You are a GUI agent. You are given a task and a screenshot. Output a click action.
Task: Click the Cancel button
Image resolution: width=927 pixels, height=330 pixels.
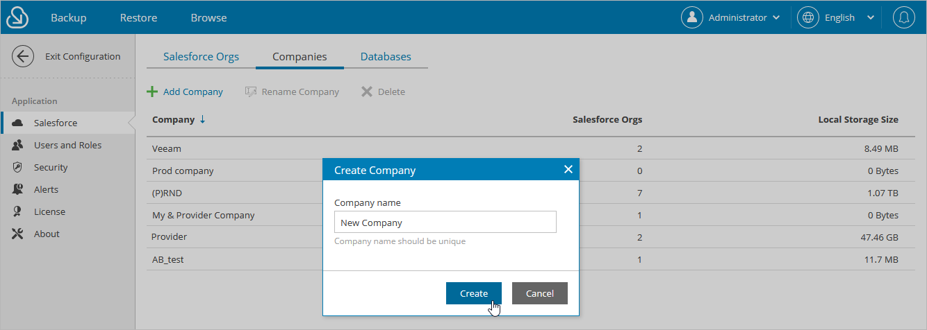540,293
